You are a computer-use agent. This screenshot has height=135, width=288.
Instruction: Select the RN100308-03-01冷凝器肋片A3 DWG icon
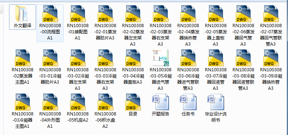pos(50,58)
